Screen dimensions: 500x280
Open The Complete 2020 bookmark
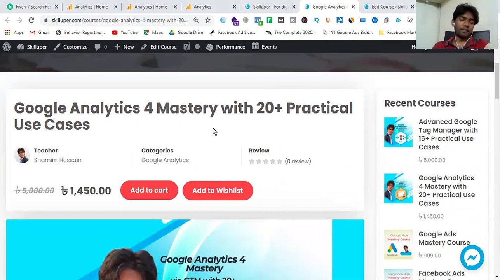(x=291, y=32)
